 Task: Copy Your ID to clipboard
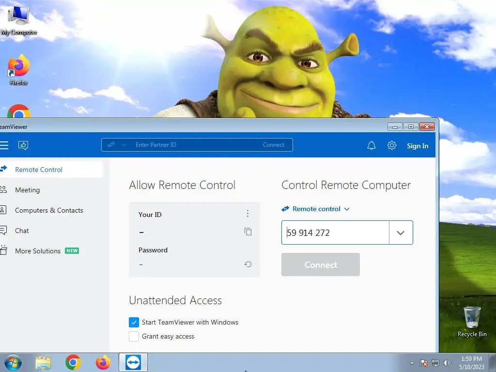[x=248, y=232]
